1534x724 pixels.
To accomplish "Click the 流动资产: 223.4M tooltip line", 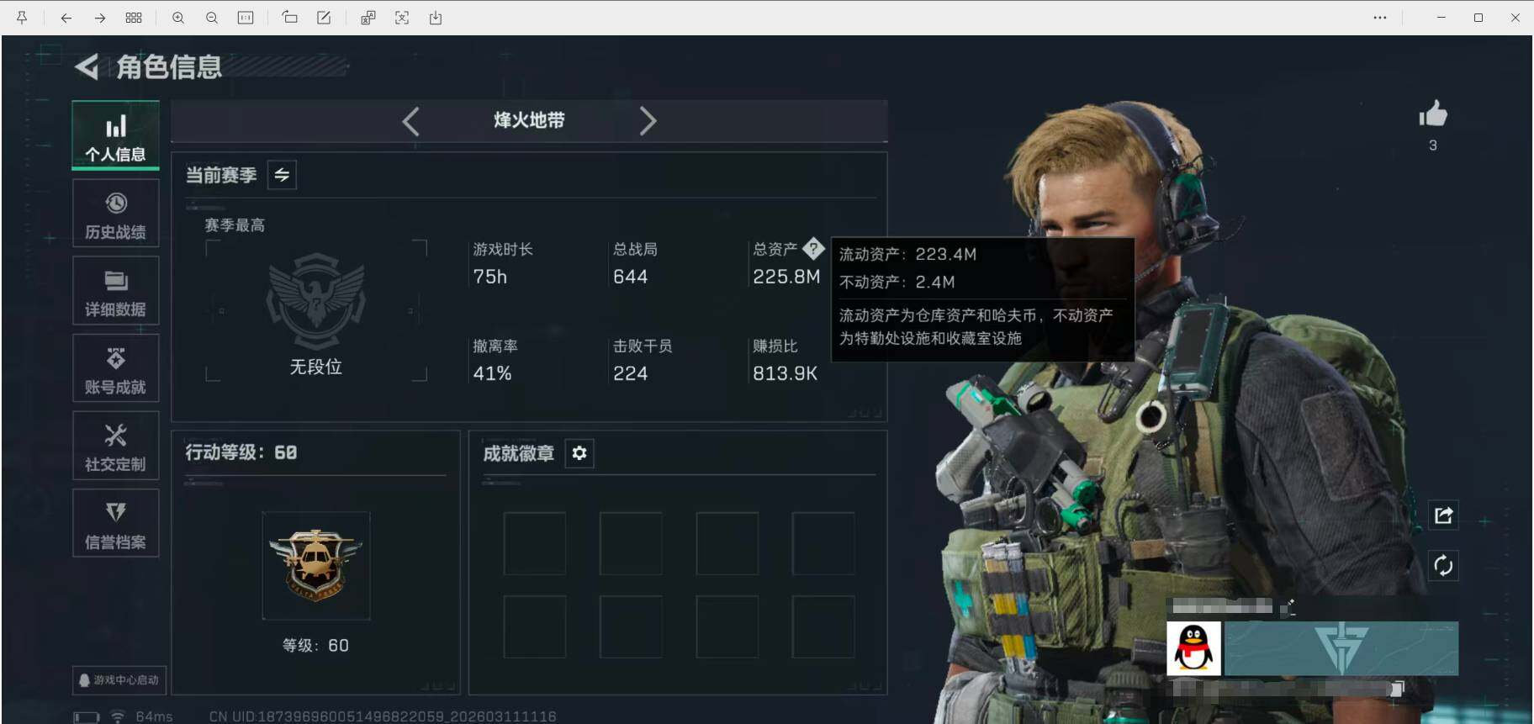I will coord(907,254).
